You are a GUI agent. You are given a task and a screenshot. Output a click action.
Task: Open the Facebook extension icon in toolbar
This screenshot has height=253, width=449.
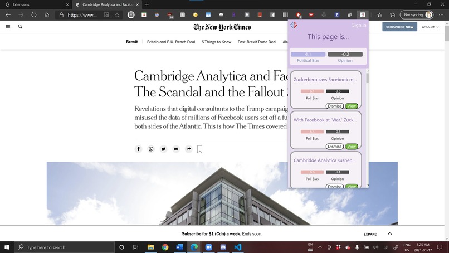tap(272, 15)
